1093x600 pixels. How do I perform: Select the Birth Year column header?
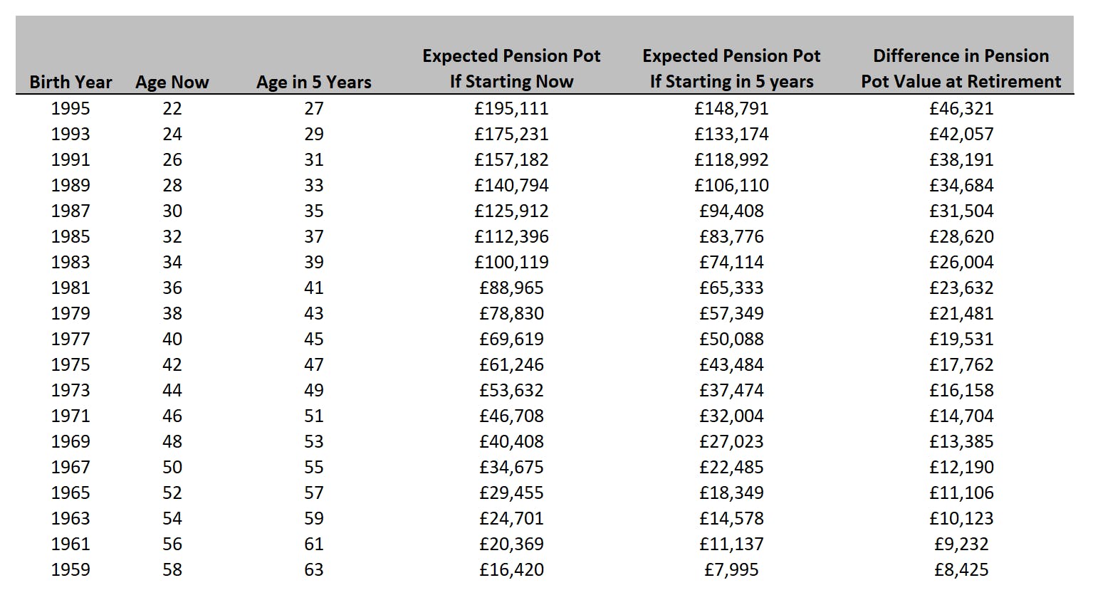pyautogui.click(x=70, y=82)
